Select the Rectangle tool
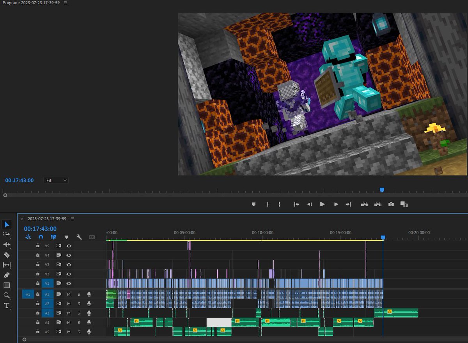 point(7,285)
